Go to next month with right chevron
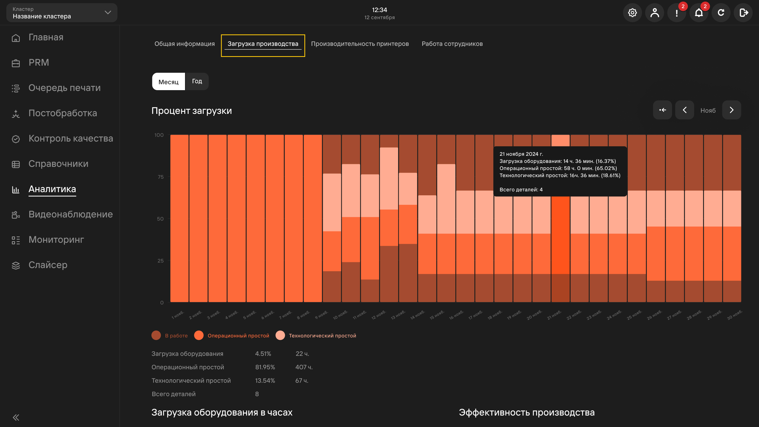The height and width of the screenshot is (427, 759). tap(732, 110)
